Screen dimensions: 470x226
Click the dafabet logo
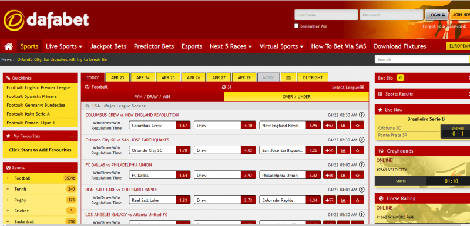click(x=46, y=20)
